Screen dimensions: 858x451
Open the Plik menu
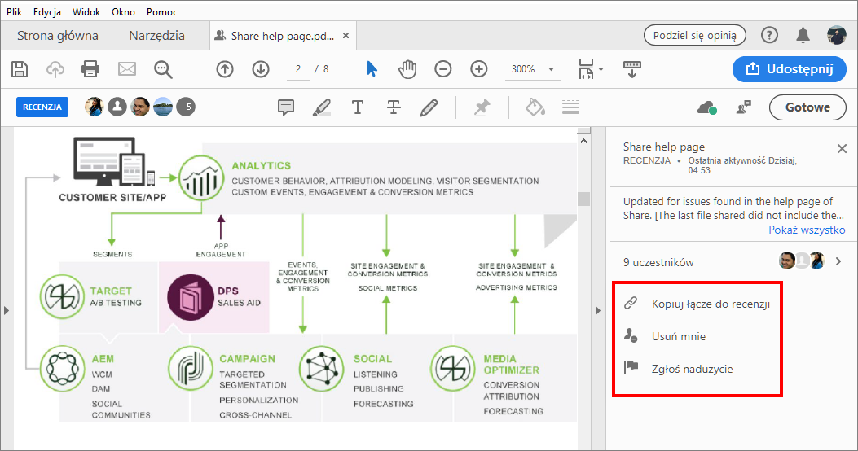tap(14, 11)
